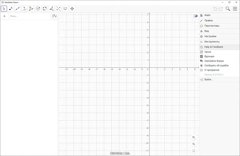Open Уроки tutorials
Viewport: 240px width, 156px height.
point(220,52)
